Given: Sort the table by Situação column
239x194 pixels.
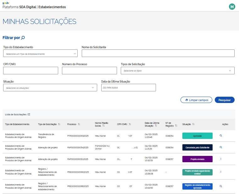Looking at the screenshot, I should click(x=194, y=124).
